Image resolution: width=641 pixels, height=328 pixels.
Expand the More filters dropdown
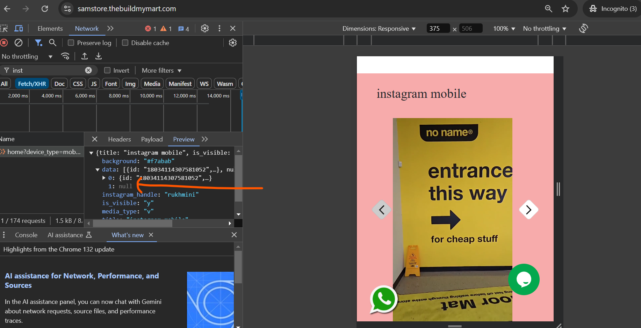pos(161,70)
